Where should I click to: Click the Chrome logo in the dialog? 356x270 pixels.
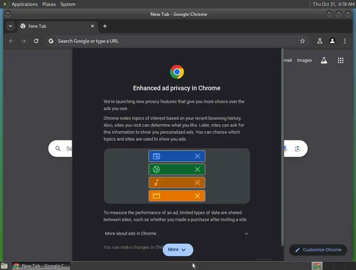point(177,72)
